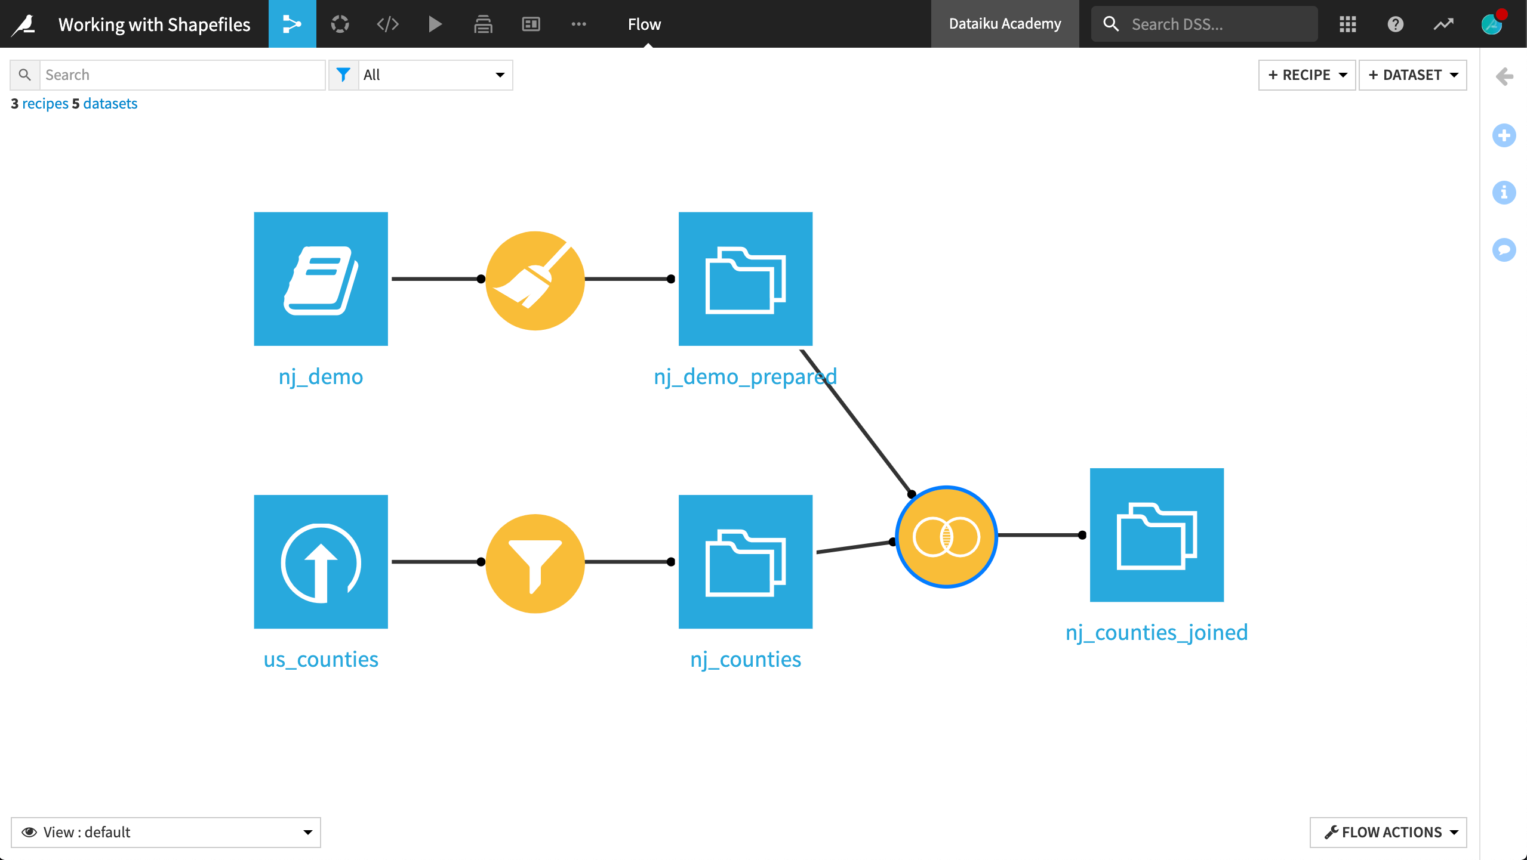1527x860 pixels.
Task: Click the Dataiku bird logo
Action: tap(24, 24)
